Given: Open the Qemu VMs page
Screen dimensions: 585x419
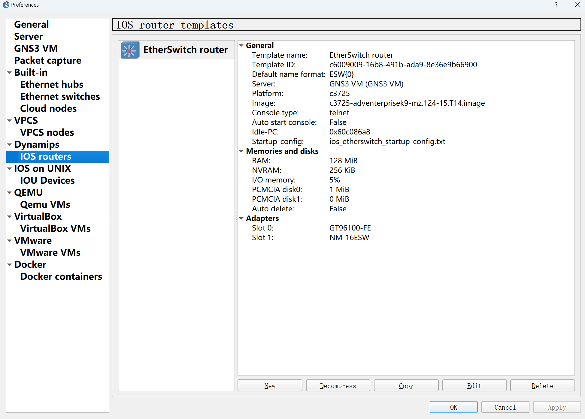Looking at the screenshot, I should tap(45, 204).
